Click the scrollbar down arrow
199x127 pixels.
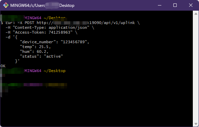(x=196, y=124)
